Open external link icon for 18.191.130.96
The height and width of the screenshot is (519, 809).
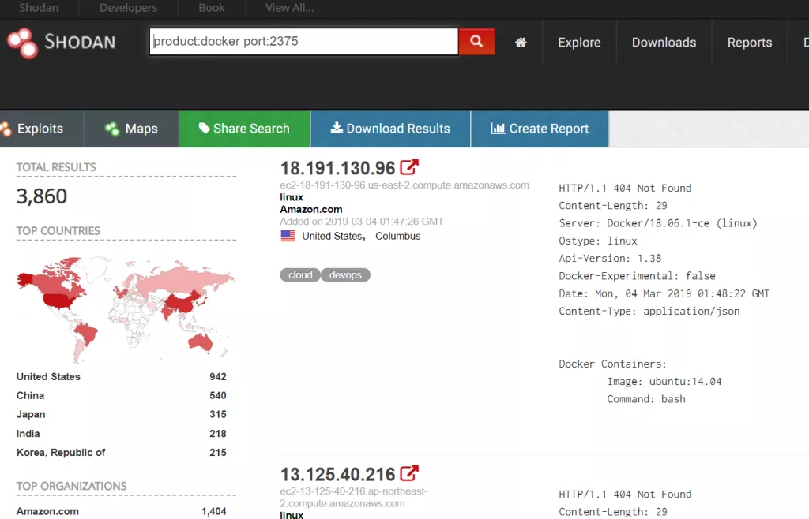409,167
